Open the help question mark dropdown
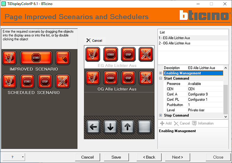Viewport: 232px width, 163px height. click(x=14, y=157)
